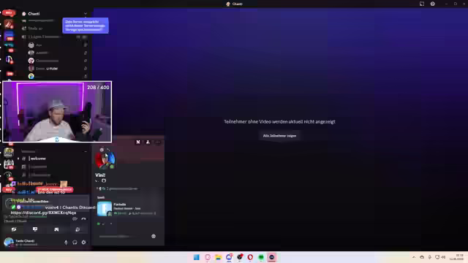Click the taskbar volume icon

(x=443, y=257)
